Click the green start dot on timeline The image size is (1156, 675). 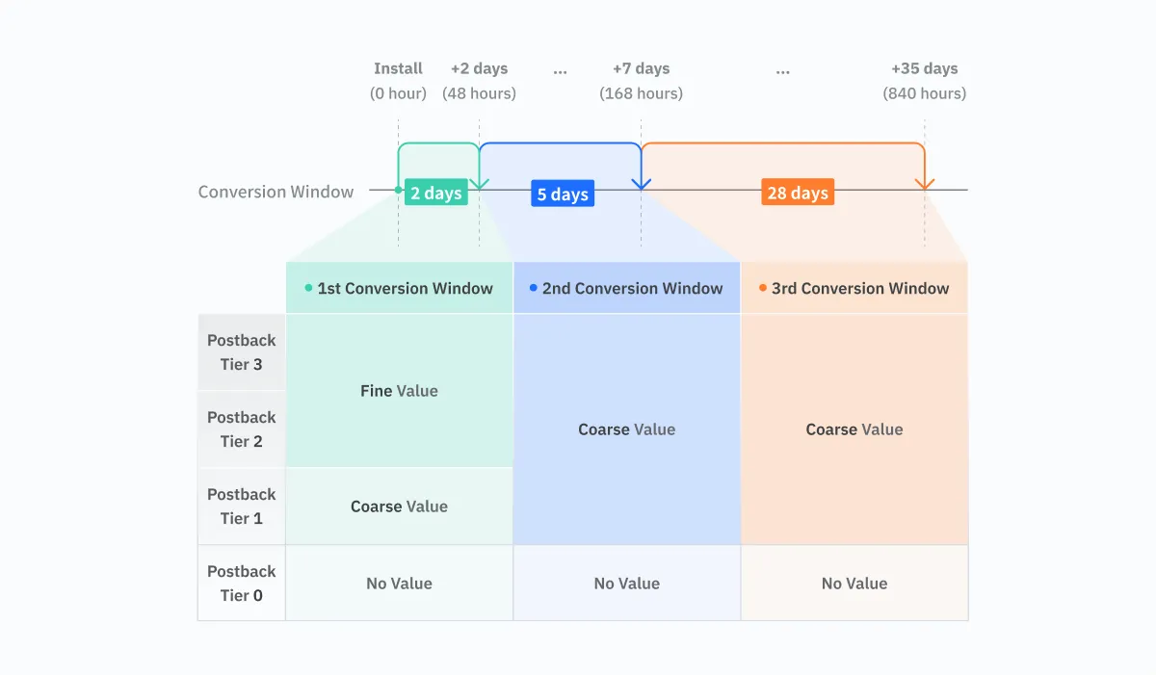(x=398, y=190)
